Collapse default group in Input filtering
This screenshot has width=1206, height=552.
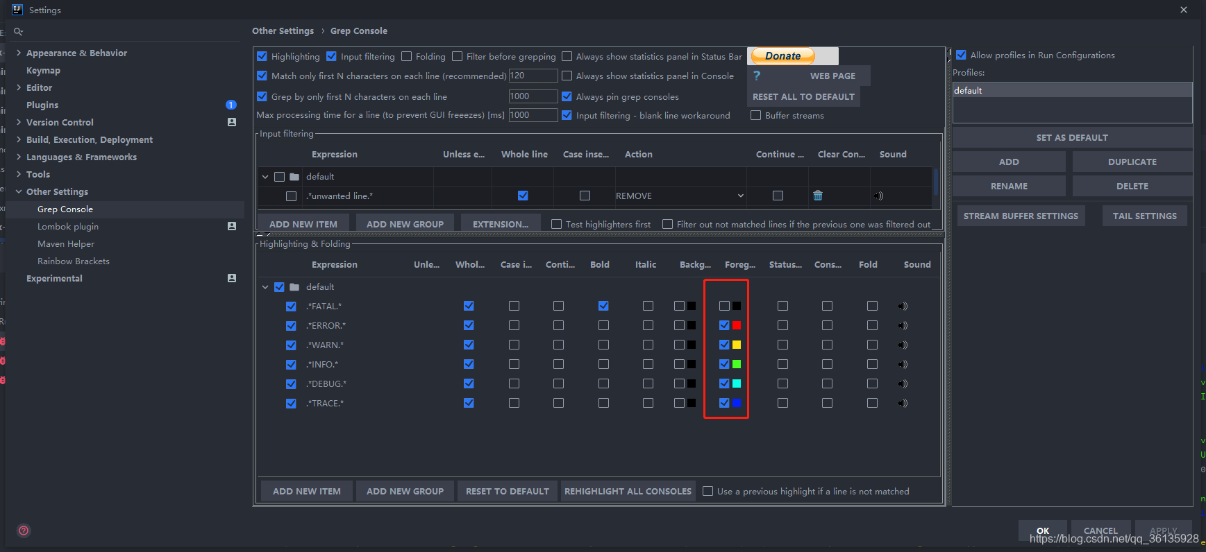coord(265,177)
